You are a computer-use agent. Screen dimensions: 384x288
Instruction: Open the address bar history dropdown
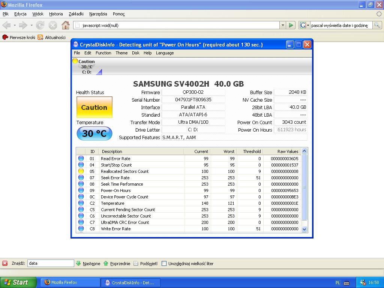[x=283, y=25]
